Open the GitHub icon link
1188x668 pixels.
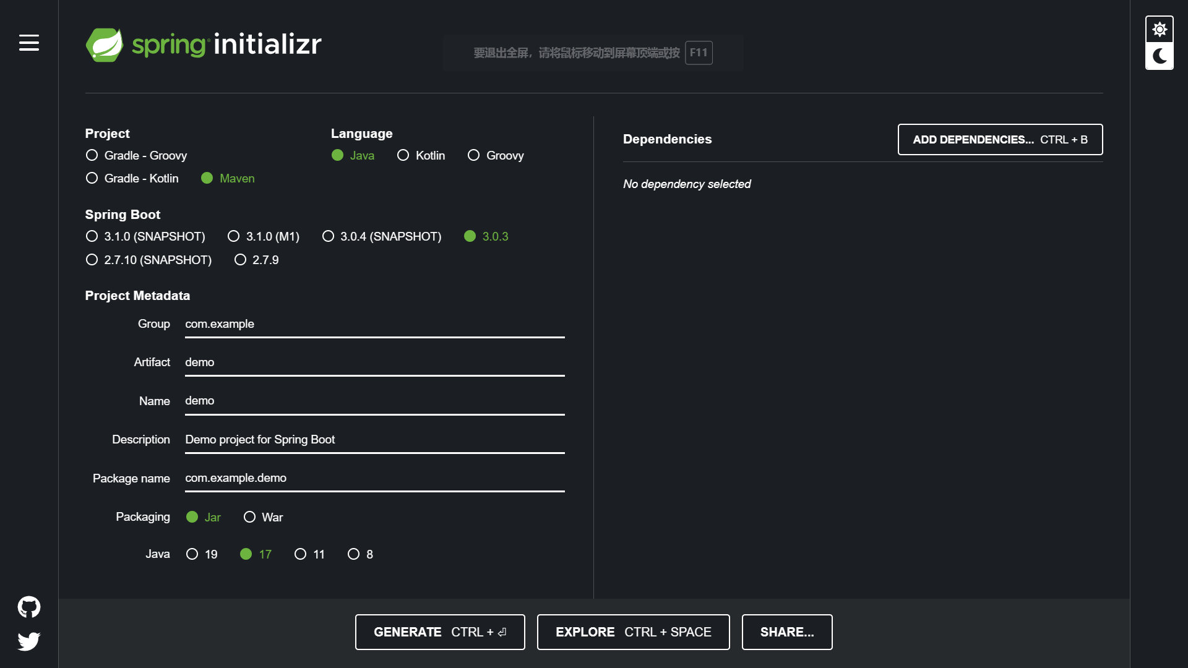(28, 607)
